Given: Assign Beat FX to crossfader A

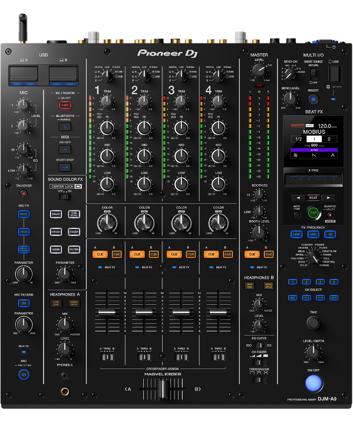Looking at the screenshot, I should (x=306, y=298).
